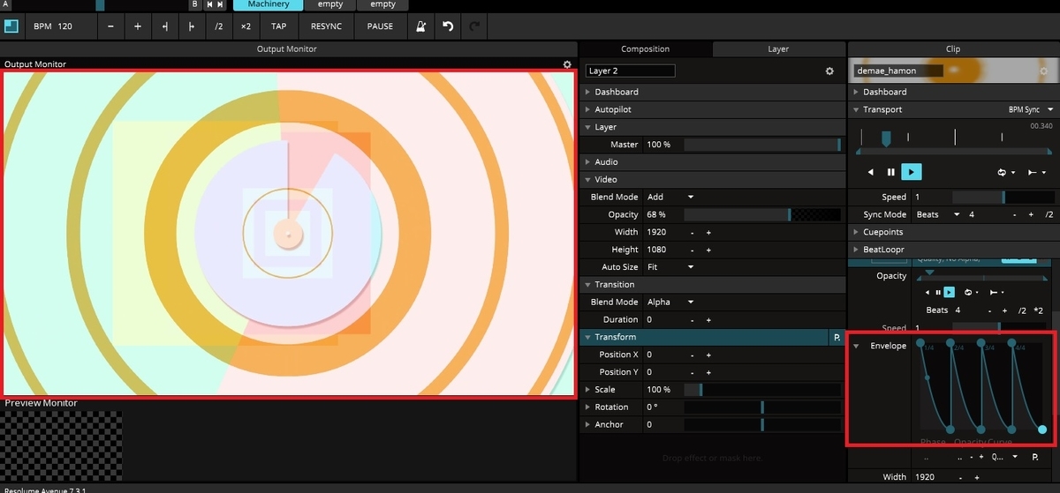Halve the BPM with the /2 button
1060x493 pixels.
tap(218, 26)
